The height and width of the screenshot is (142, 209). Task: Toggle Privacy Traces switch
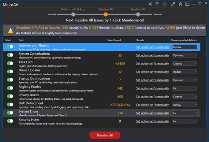[10, 96]
